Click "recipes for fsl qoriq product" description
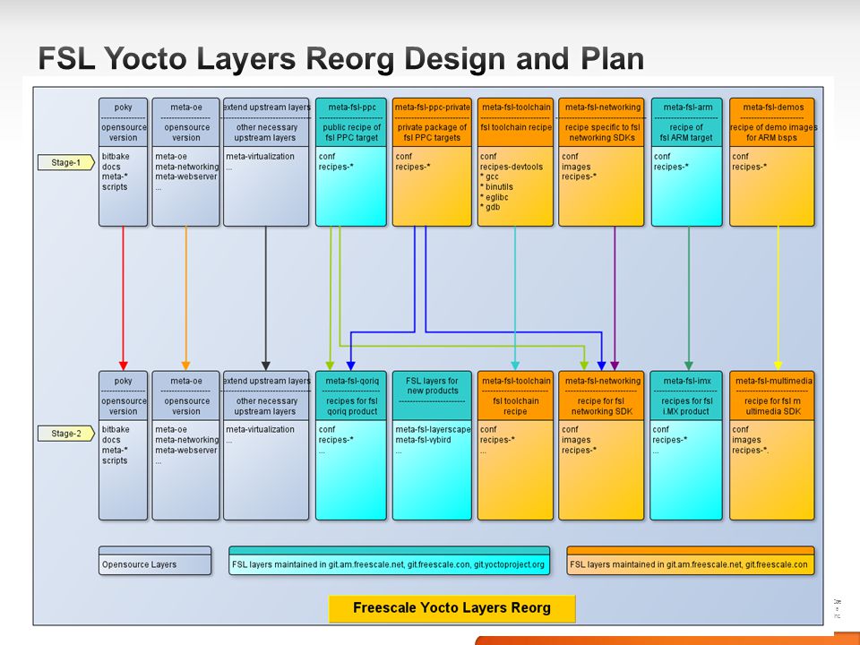The image size is (860, 645). tap(351, 406)
